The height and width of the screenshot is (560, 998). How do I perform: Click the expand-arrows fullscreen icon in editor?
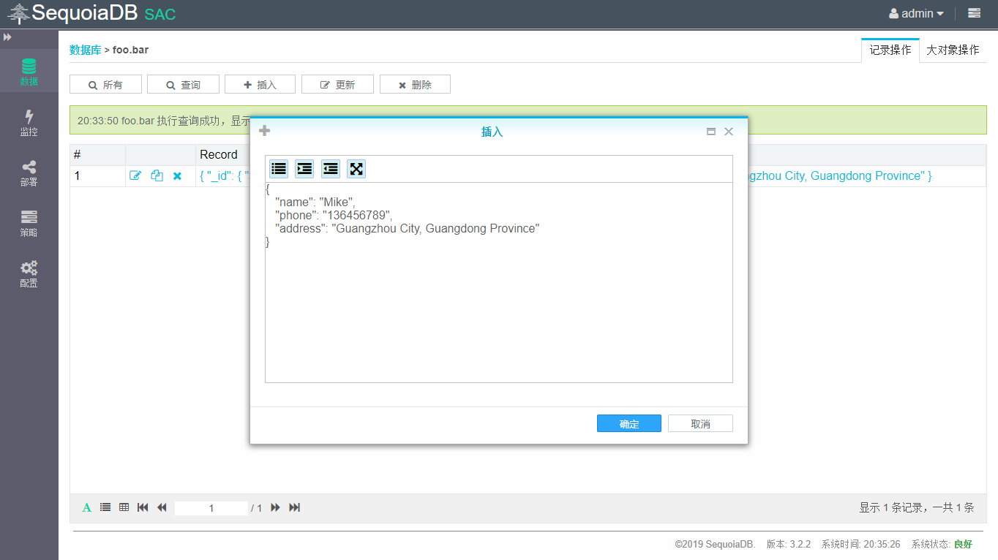tap(356, 169)
